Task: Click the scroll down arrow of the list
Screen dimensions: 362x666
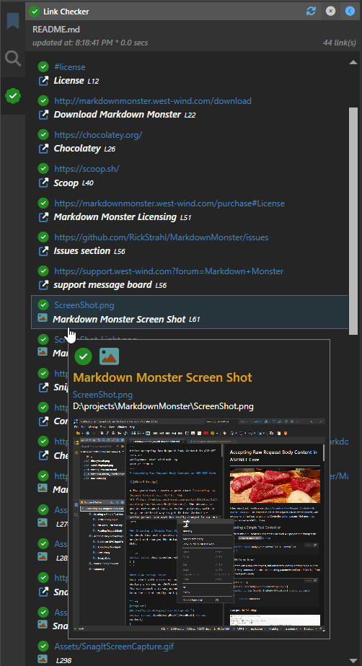Action: [x=353, y=660]
